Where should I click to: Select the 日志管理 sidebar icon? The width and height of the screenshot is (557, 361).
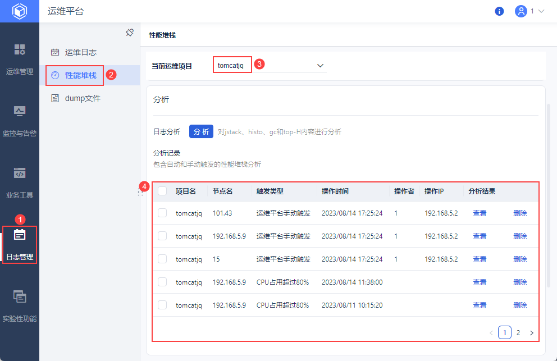point(20,235)
